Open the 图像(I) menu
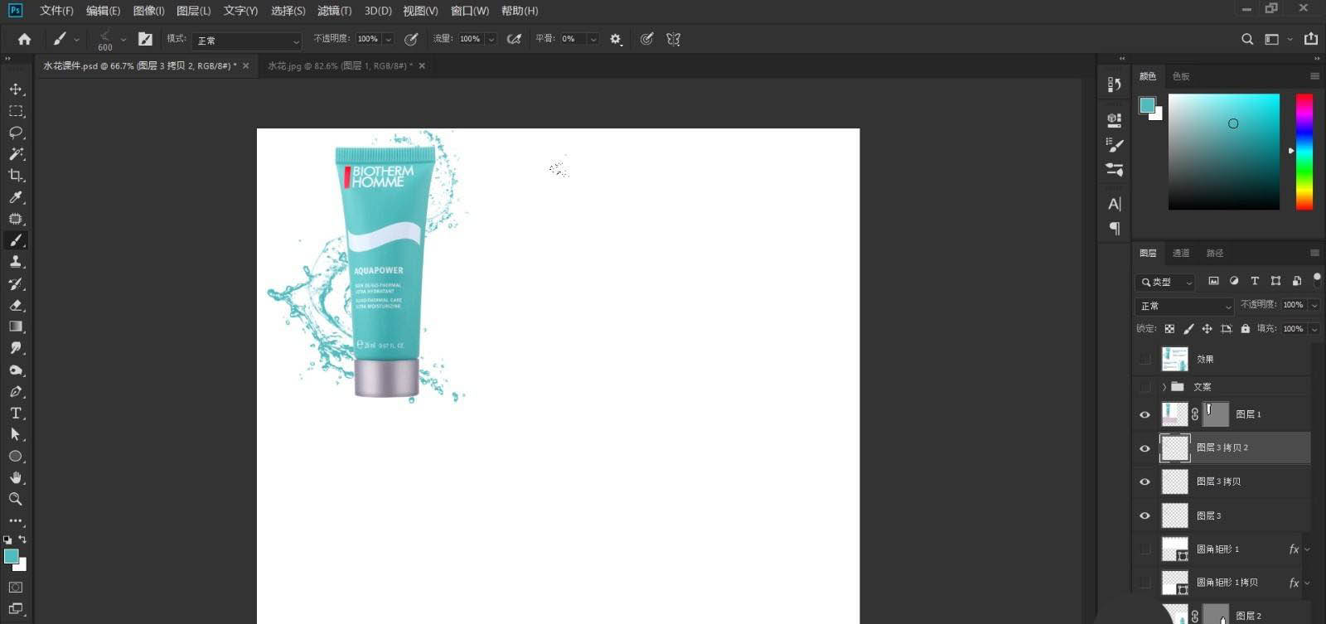 pyautogui.click(x=148, y=11)
